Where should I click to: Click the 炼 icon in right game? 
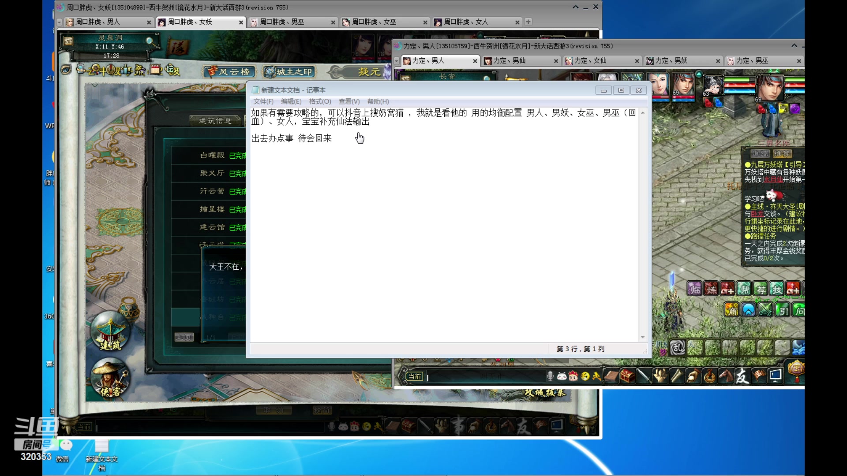click(711, 289)
